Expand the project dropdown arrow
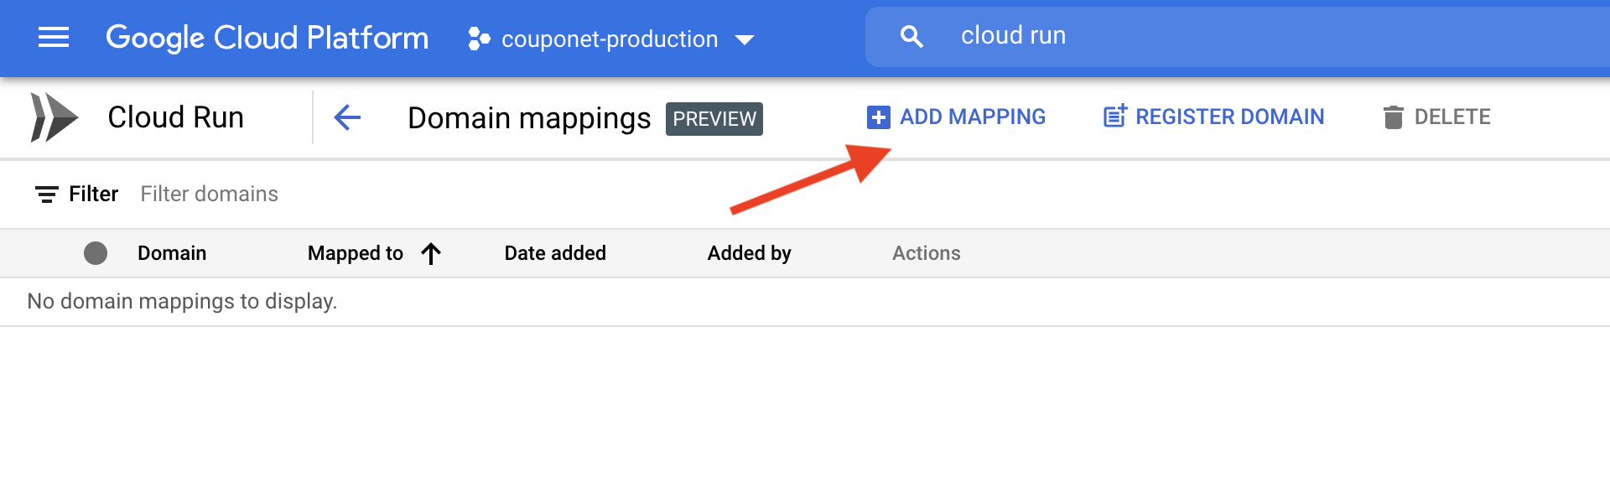The height and width of the screenshot is (503, 1610). (745, 39)
